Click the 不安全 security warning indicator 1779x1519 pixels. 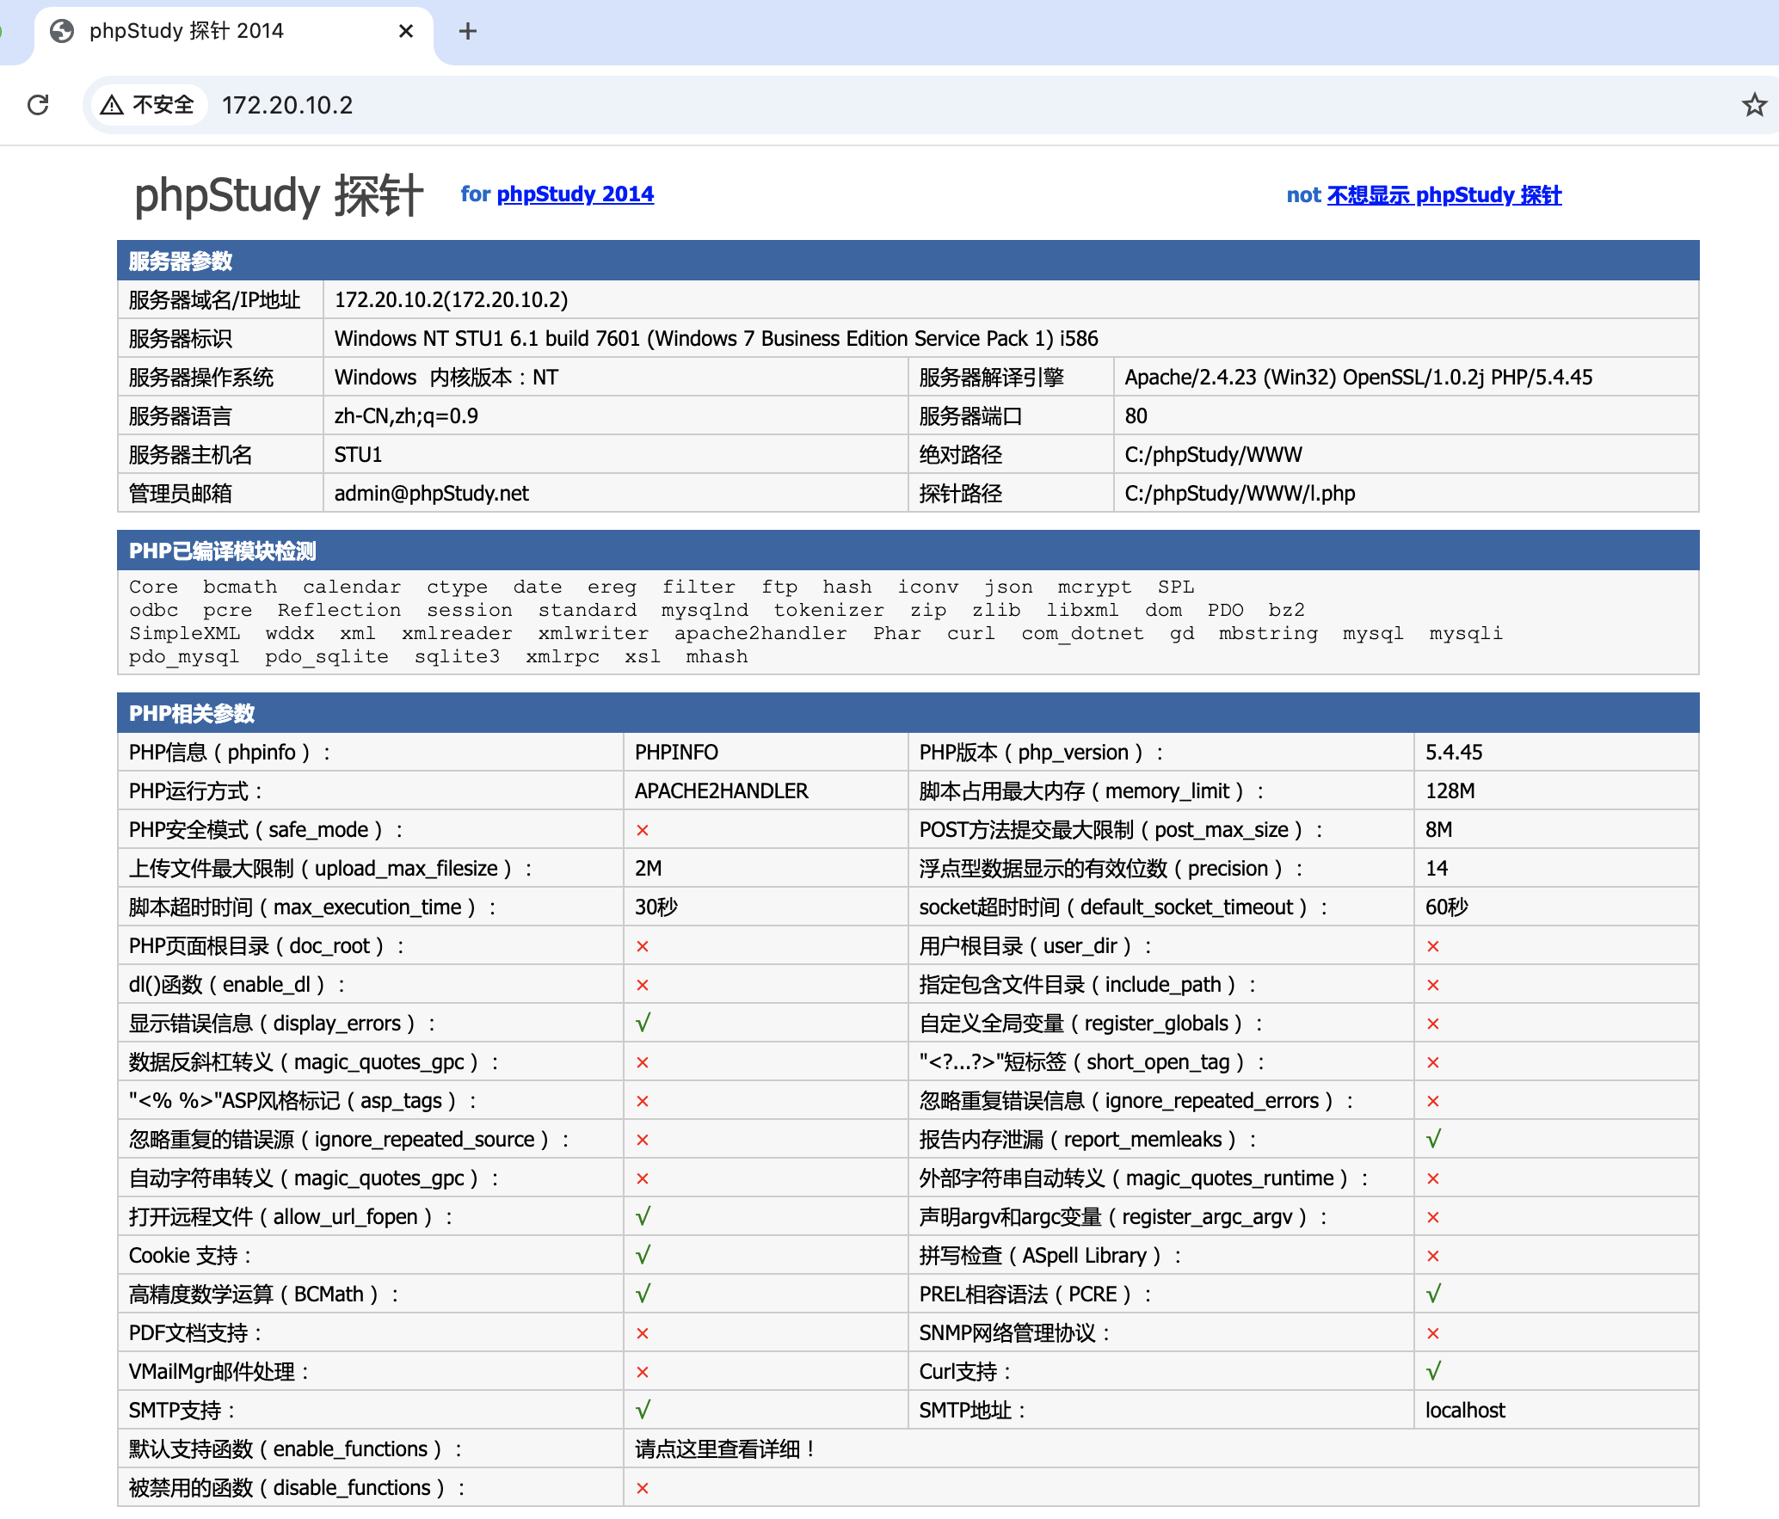148,105
